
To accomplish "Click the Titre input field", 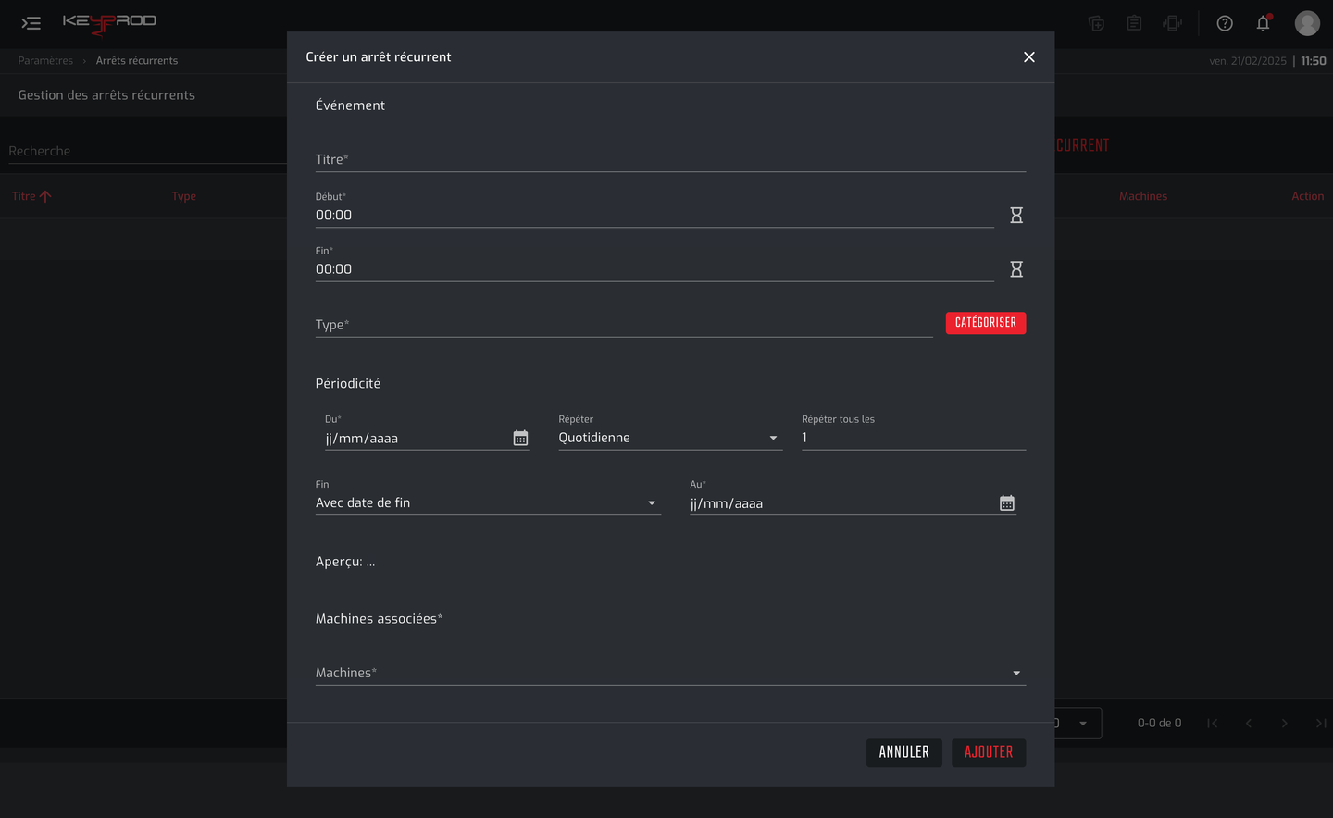I will tap(670, 159).
